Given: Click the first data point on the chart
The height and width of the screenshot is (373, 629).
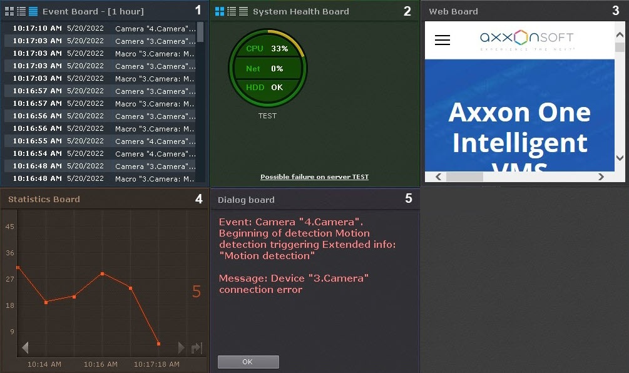Looking at the screenshot, I should pyautogui.click(x=18, y=267).
